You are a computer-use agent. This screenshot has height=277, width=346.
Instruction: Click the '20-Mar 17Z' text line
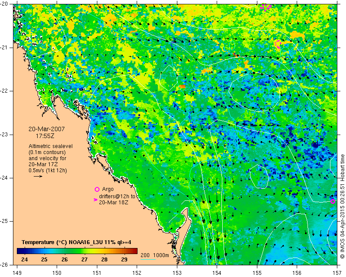43,164
